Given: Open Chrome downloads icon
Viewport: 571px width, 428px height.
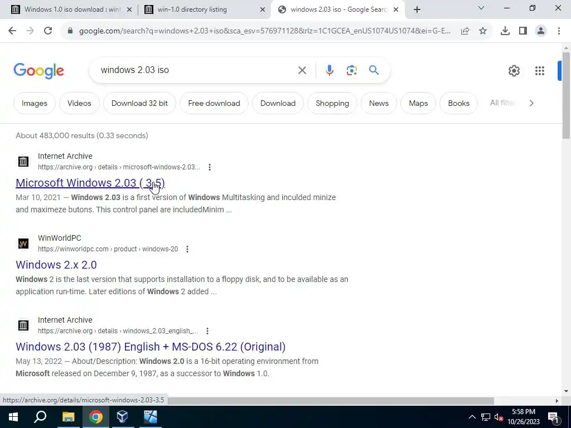Looking at the screenshot, I should click(x=505, y=31).
